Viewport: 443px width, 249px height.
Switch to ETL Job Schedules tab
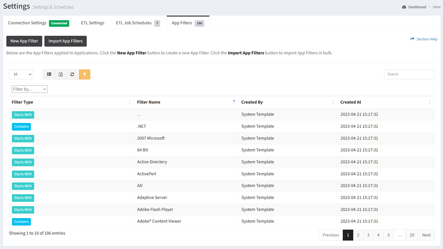(138, 23)
